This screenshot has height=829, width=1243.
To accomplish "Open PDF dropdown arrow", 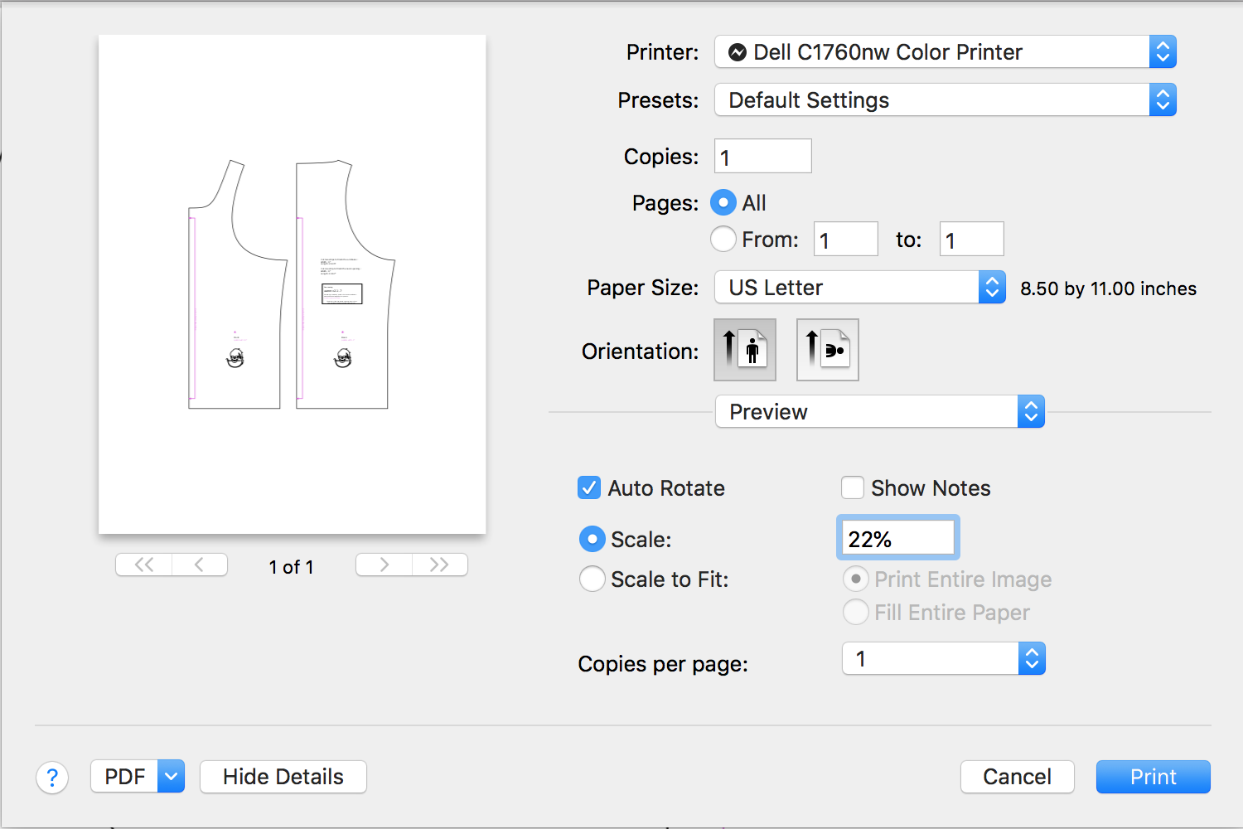I will click(x=171, y=777).
